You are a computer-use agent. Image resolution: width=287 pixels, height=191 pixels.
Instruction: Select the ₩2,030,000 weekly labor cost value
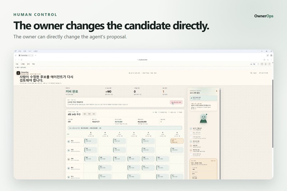(x=142, y=122)
